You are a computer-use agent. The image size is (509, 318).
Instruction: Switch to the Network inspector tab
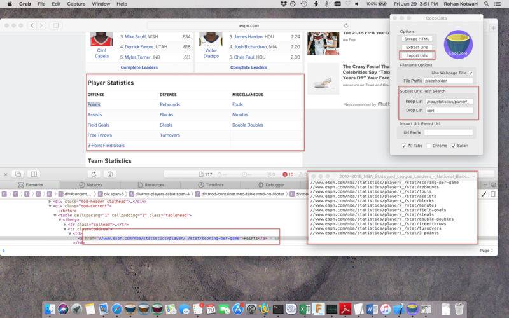(x=90, y=184)
